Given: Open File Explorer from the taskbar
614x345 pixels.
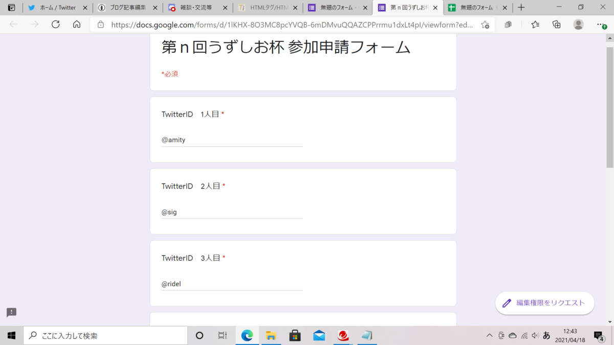Looking at the screenshot, I should click(x=271, y=335).
